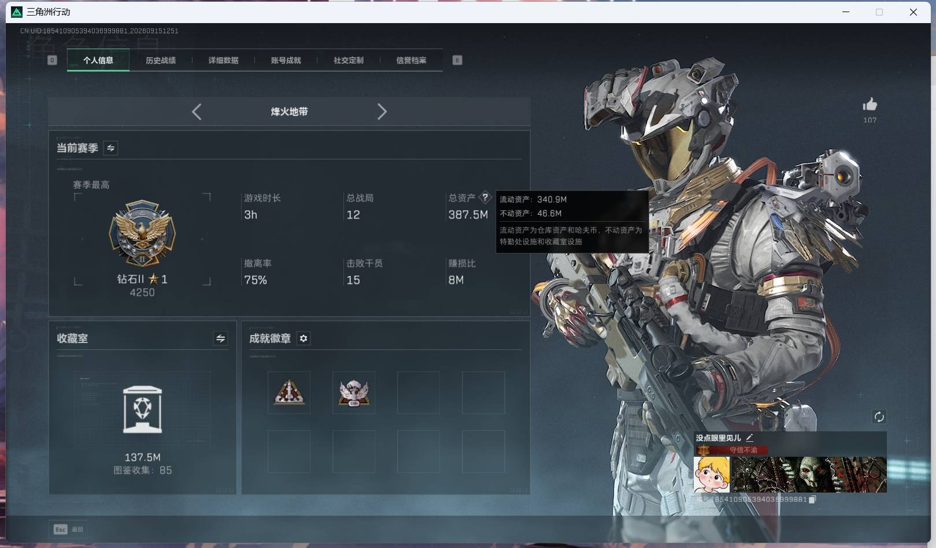Minimize the 三角洲行动 window
The width and height of the screenshot is (936, 548).
coord(846,12)
